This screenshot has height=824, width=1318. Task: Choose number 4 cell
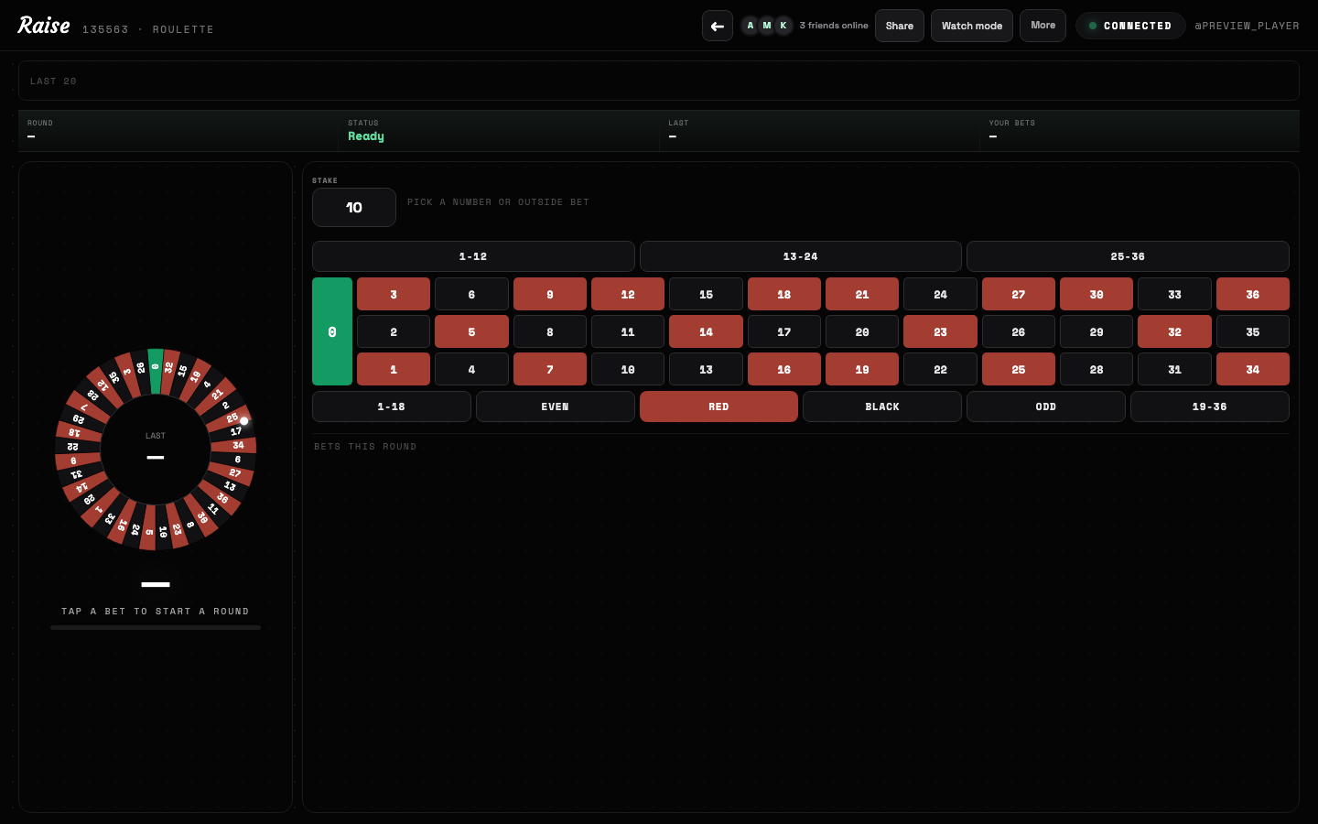[471, 369]
